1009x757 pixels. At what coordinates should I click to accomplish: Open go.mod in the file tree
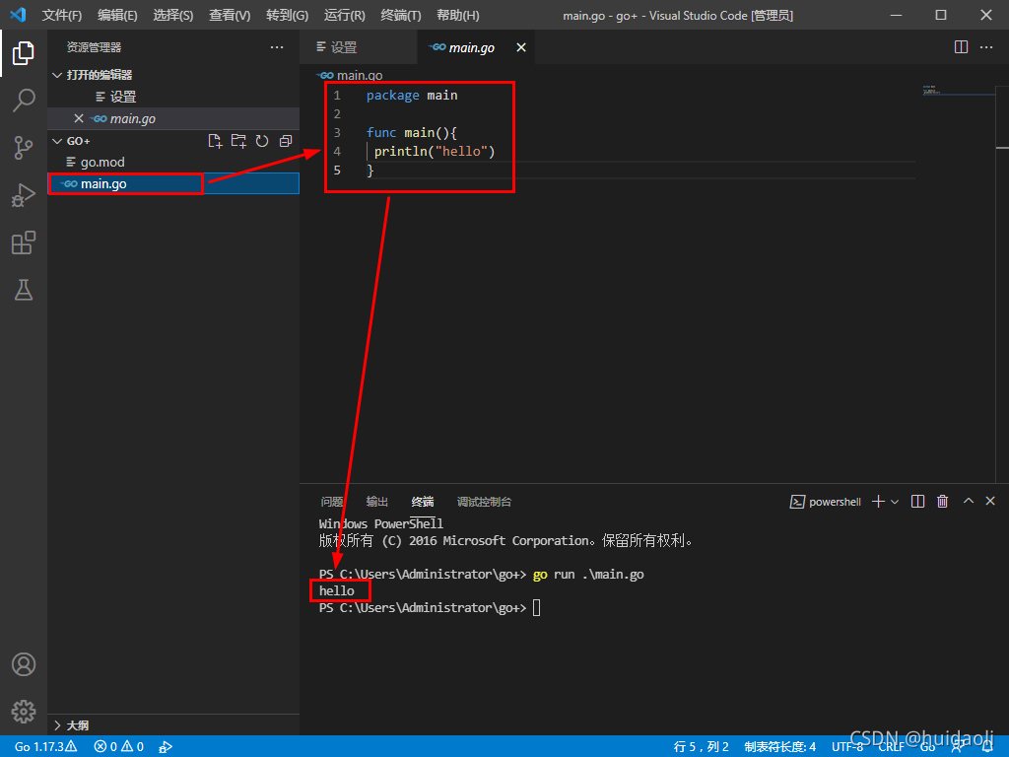(173, 163)
